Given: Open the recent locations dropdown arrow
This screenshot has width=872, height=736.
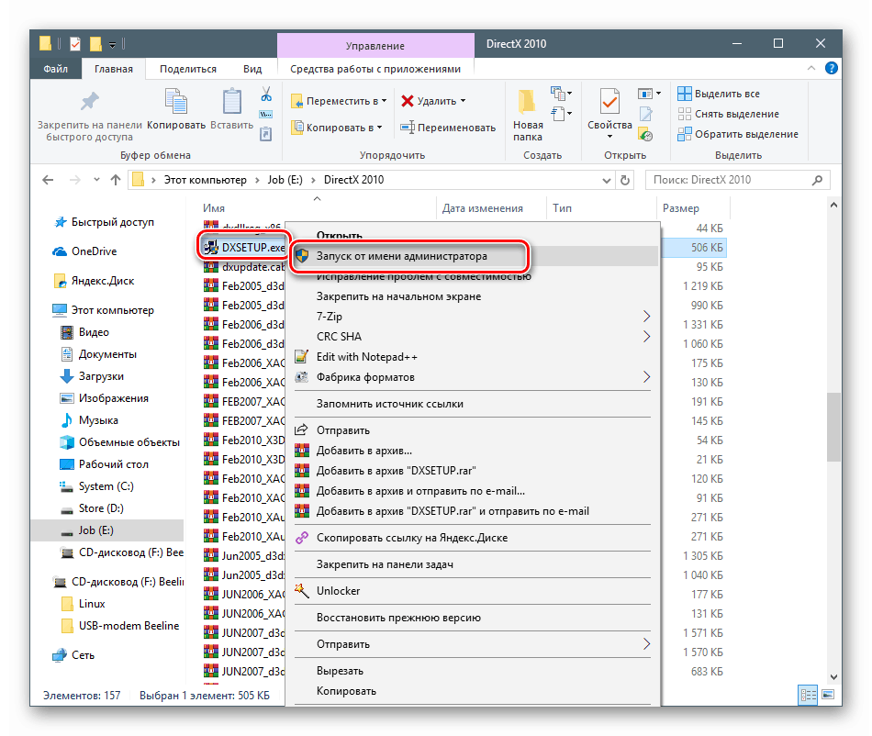Looking at the screenshot, I should (96, 180).
